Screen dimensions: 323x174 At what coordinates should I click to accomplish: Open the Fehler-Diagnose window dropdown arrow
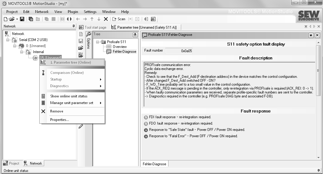(x=311, y=35)
